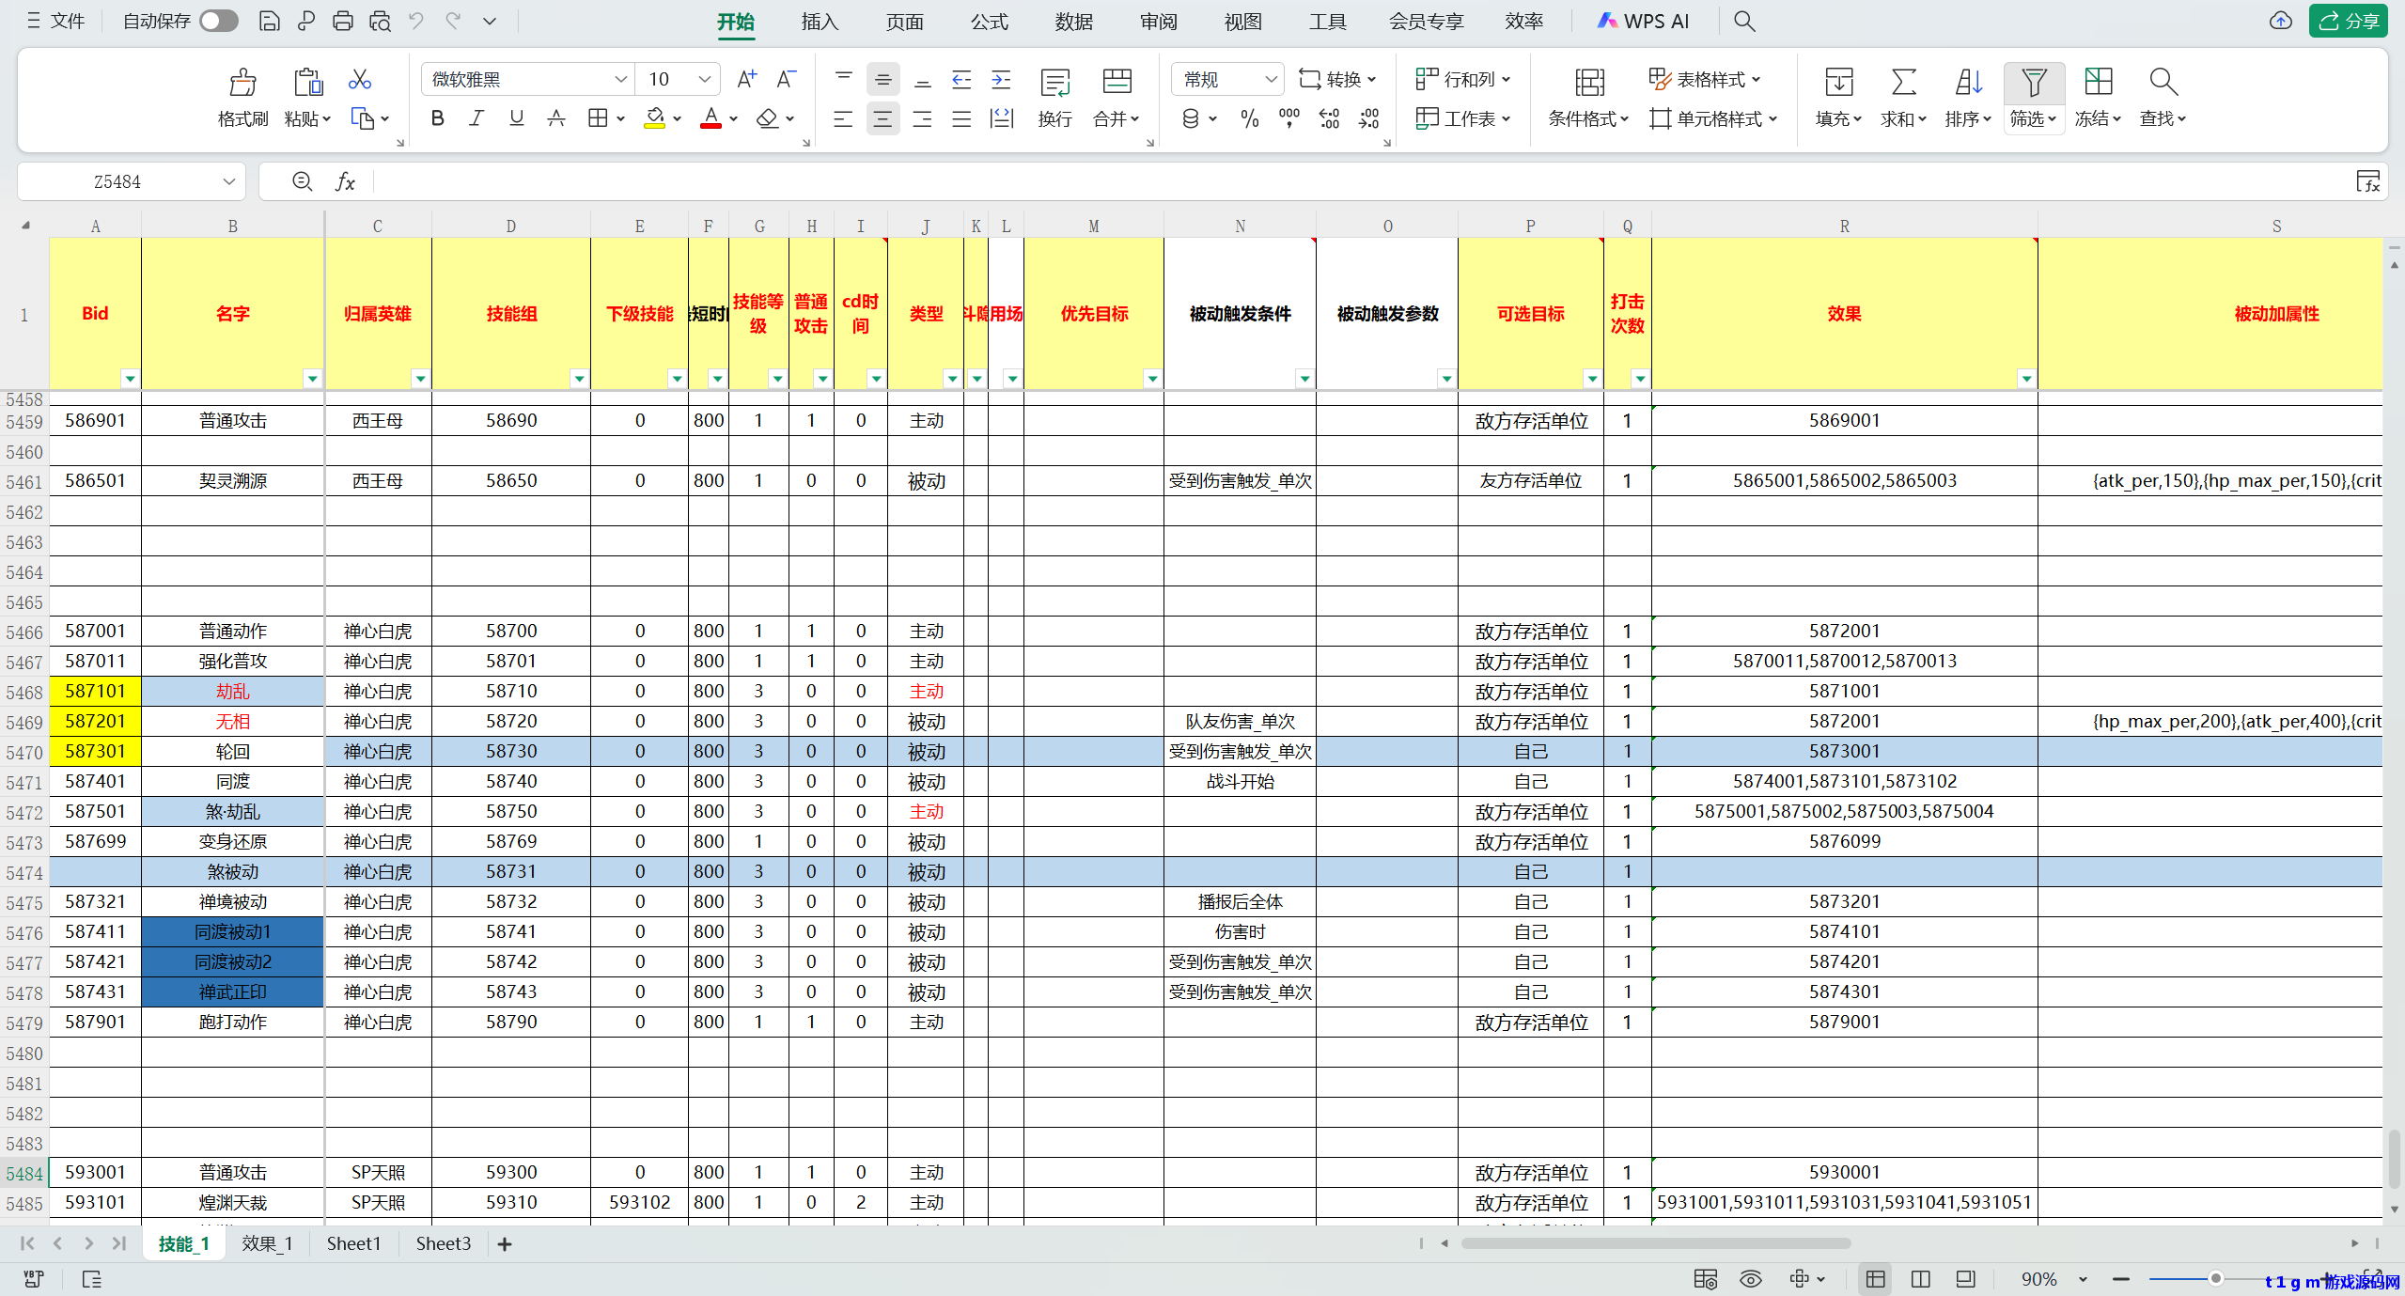Click the formula bar input field
The image size is (2405, 1296).
[1316, 182]
